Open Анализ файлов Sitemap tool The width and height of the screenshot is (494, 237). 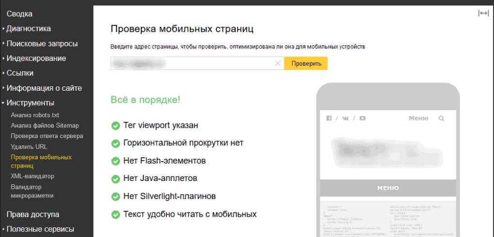coord(45,125)
